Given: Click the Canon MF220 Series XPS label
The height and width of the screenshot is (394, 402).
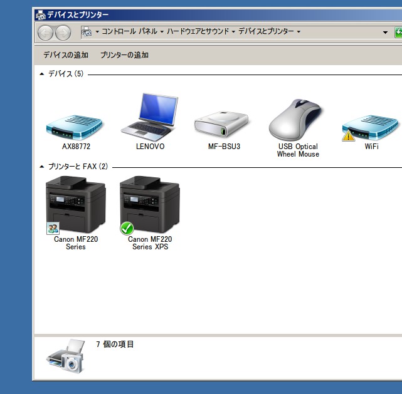Looking at the screenshot, I should pyautogui.click(x=150, y=243).
